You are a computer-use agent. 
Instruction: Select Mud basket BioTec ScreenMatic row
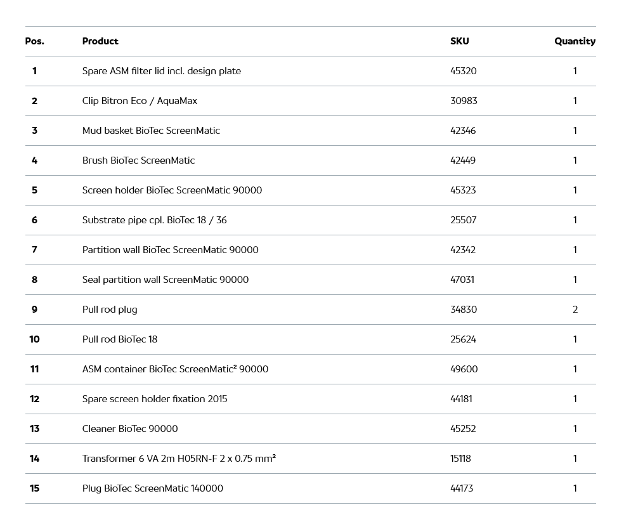(x=151, y=131)
